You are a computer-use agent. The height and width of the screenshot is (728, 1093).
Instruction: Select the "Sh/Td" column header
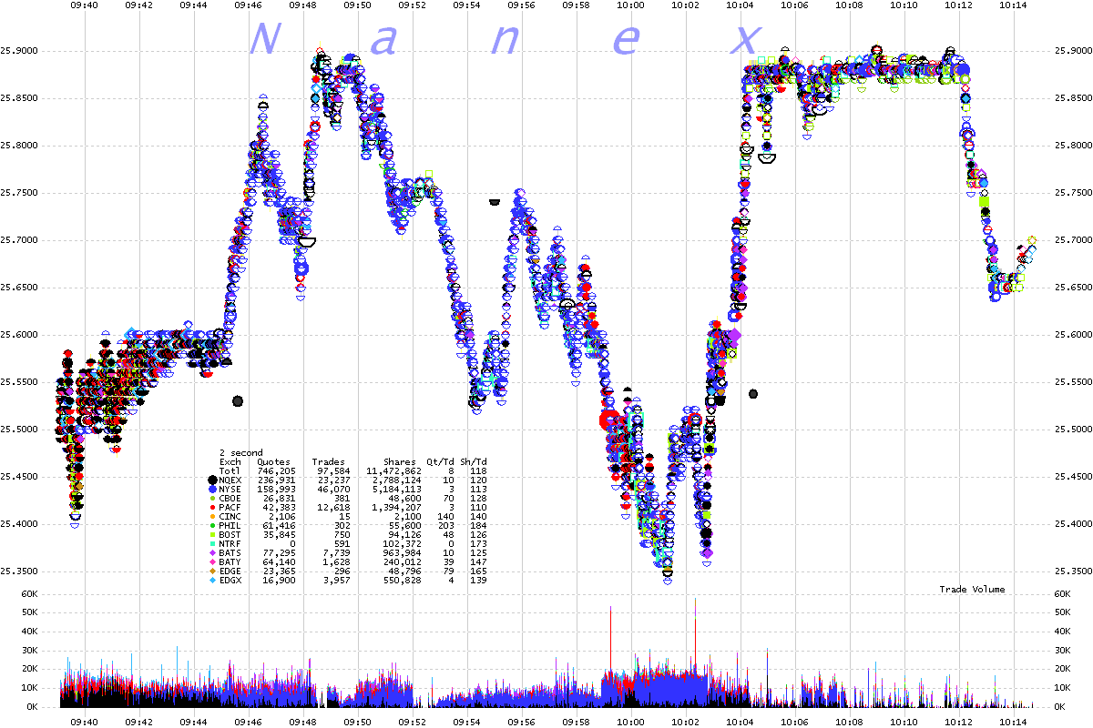[474, 462]
